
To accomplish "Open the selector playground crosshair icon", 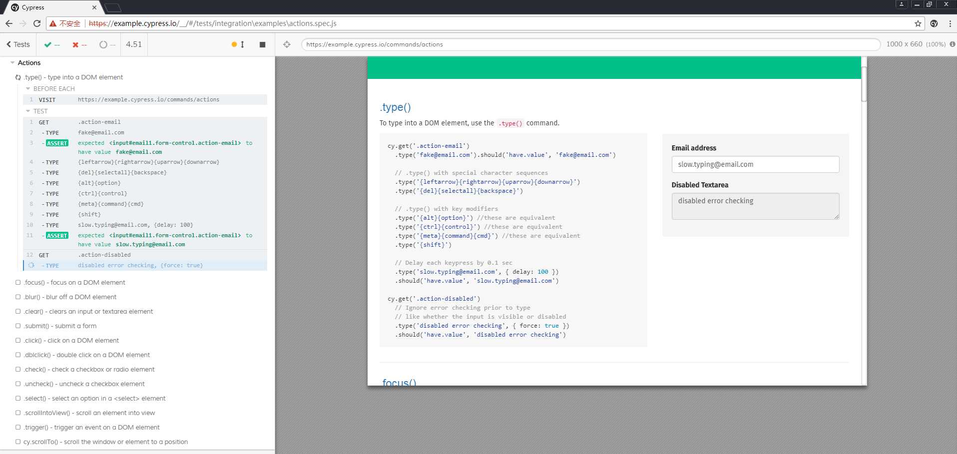I will pos(287,44).
